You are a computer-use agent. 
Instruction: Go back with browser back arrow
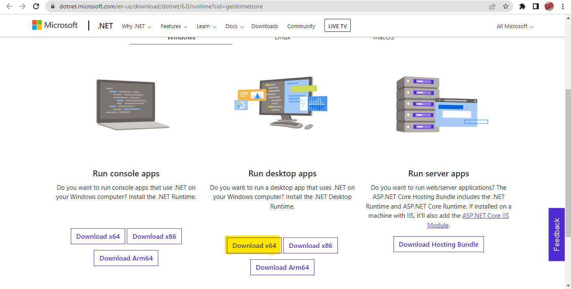pyautogui.click(x=9, y=6)
